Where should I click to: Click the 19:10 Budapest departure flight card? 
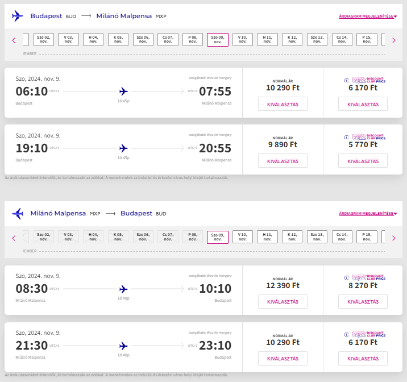click(123, 150)
